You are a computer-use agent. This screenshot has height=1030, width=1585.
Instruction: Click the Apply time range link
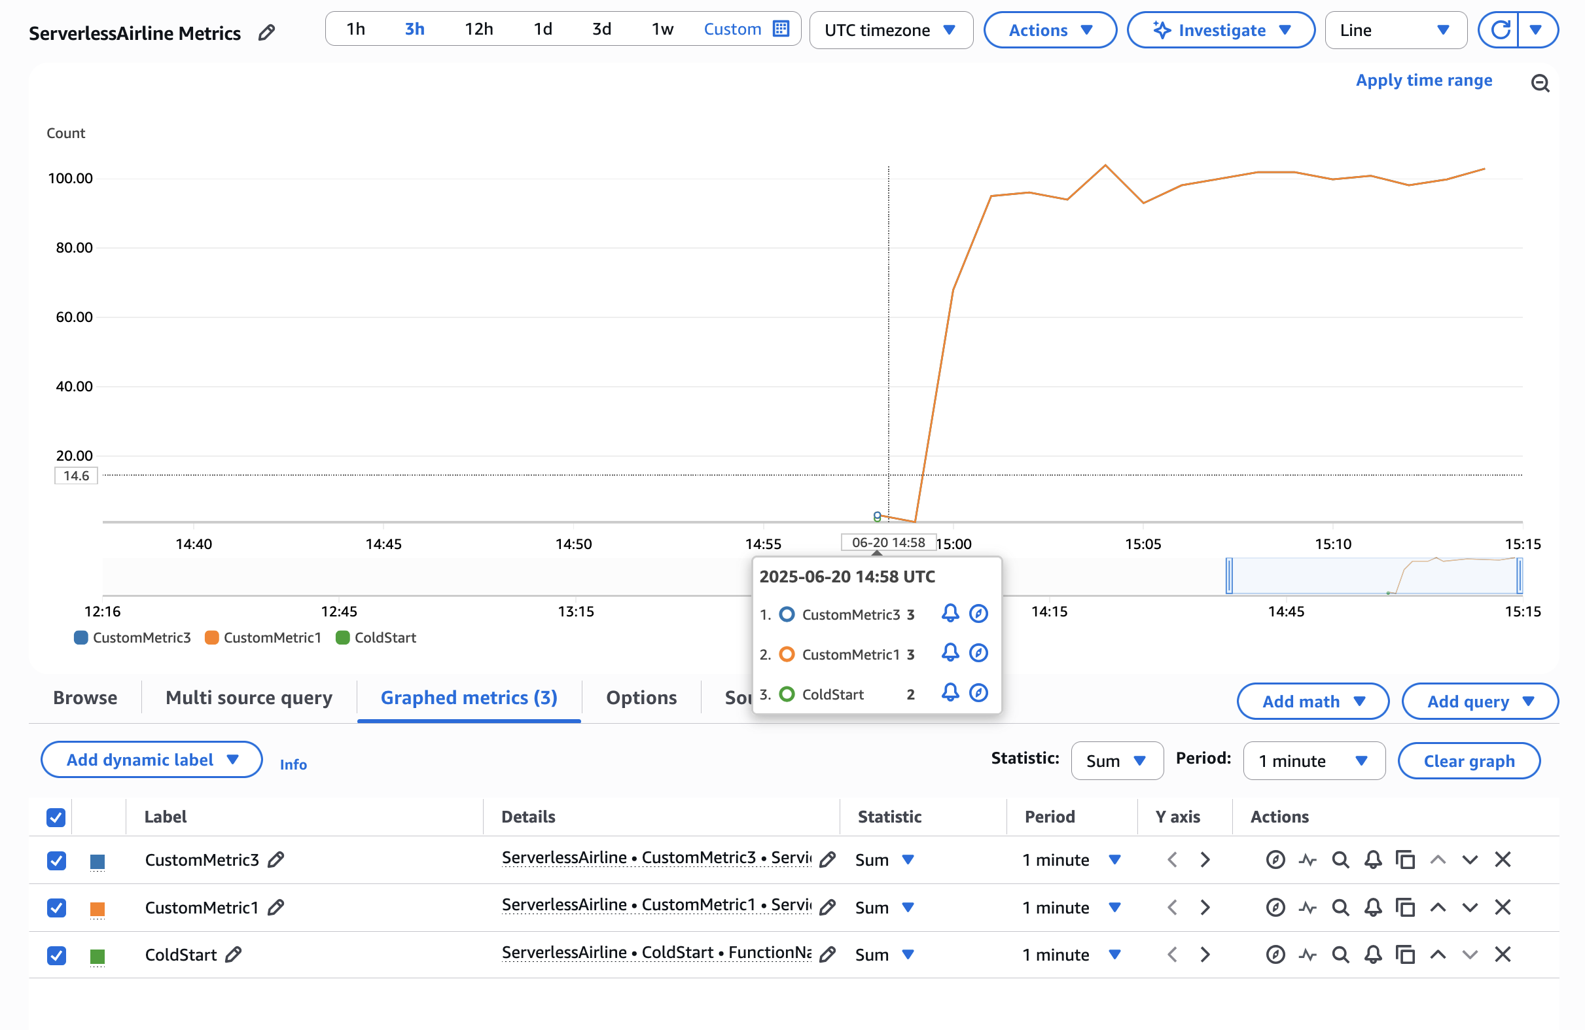[x=1423, y=80]
